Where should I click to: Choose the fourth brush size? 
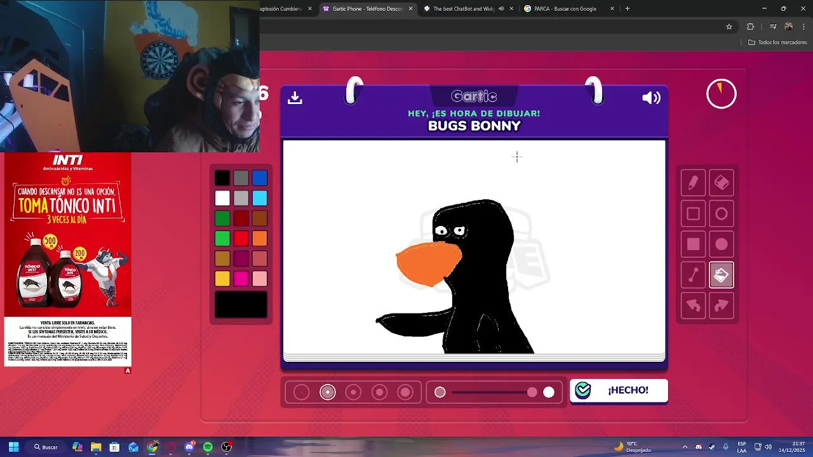click(380, 392)
